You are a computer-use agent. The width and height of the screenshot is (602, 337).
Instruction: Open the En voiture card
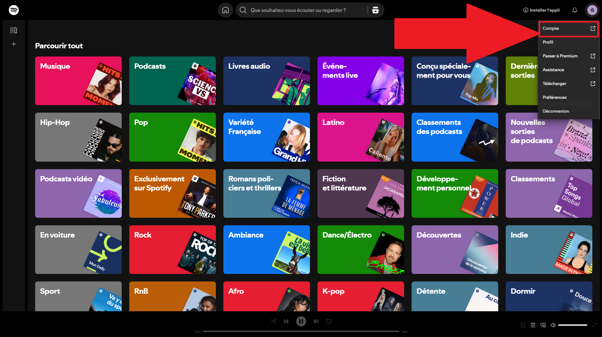click(78, 250)
